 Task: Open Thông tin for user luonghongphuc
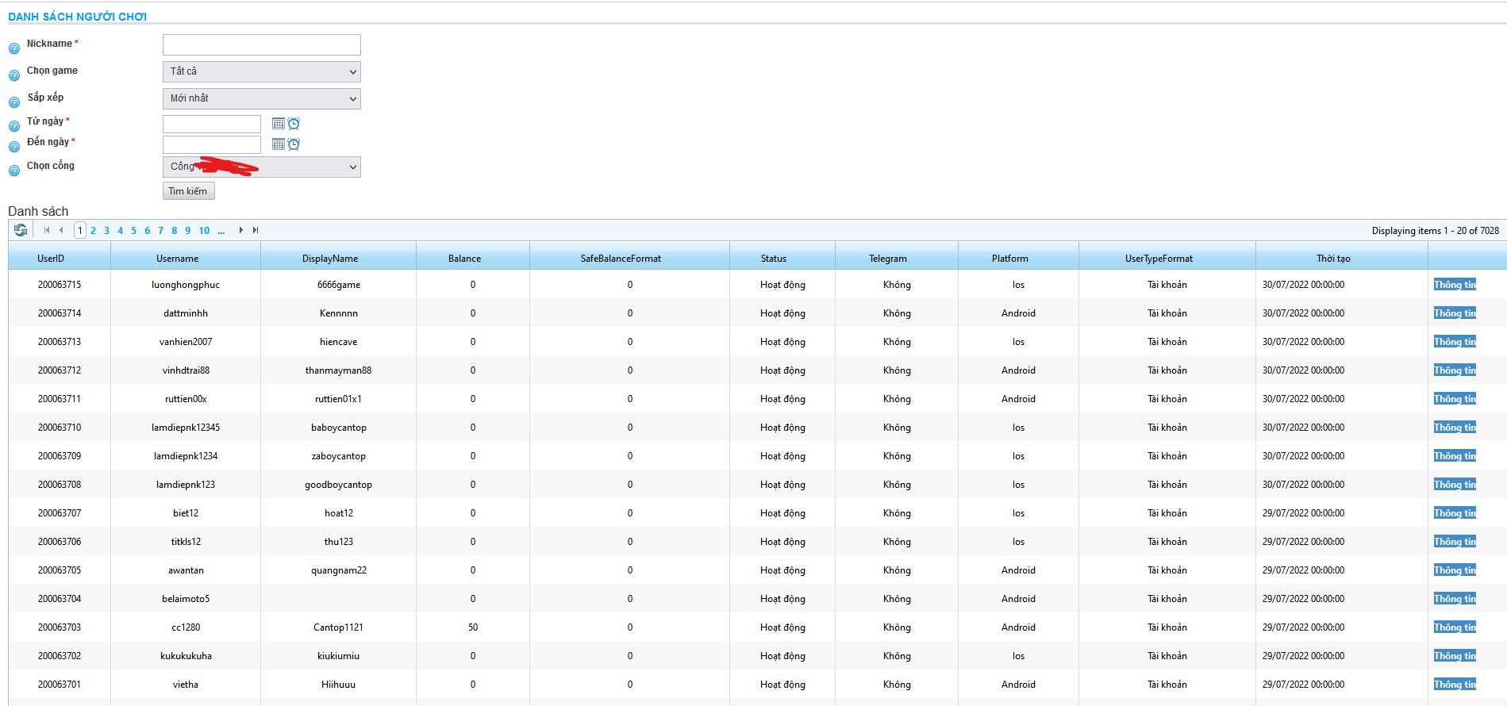tap(1455, 285)
